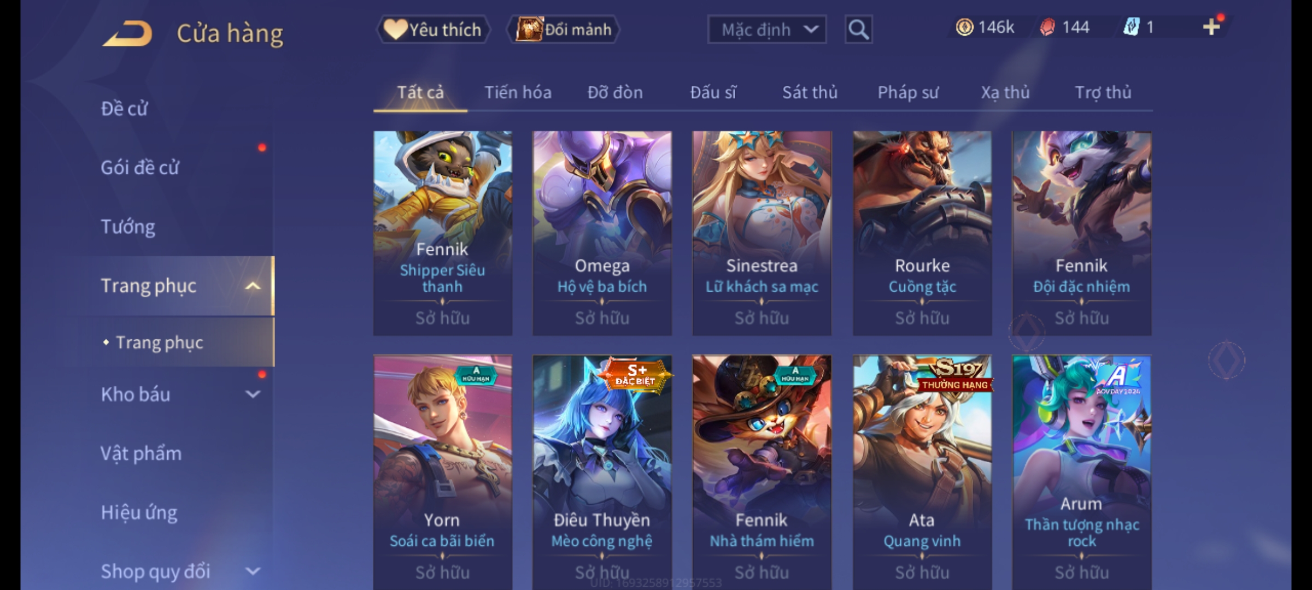Image resolution: width=1312 pixels, height=590 pixels.
Task: Tap the golden back arrow icon
Action: tap(127, 33)
